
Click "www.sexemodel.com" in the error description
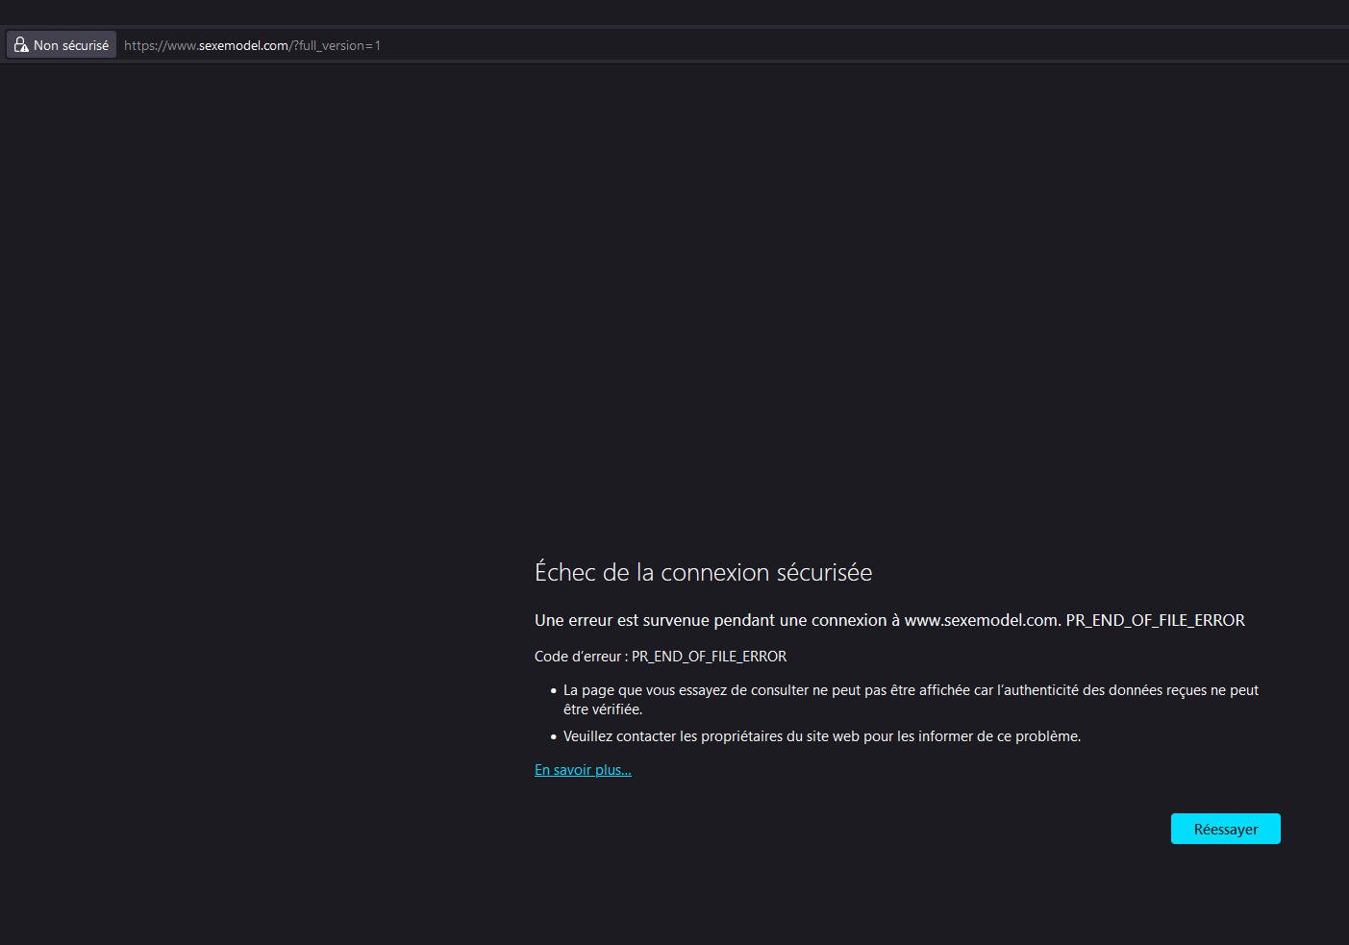pyautogui.click(x=982, y=621)
